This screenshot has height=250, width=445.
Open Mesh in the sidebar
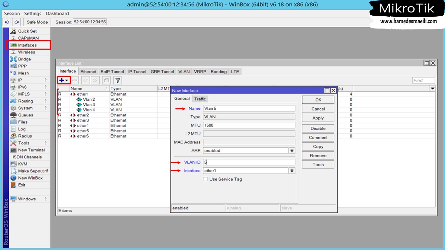pyautogui.click(x=23, y=73)
